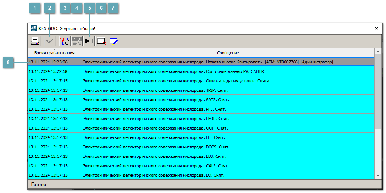Toggle the alarm lamp switch icon
This screenshot has width=386, height=193.
click(x=65, y=41)
